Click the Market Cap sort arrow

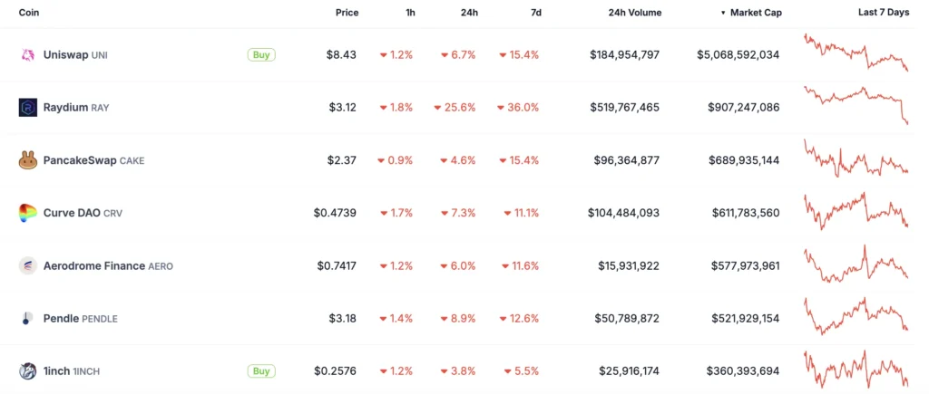tap(723, 13)
